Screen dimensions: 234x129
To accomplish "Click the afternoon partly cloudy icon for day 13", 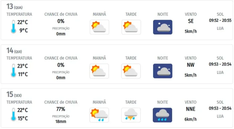I will [131, 27].
